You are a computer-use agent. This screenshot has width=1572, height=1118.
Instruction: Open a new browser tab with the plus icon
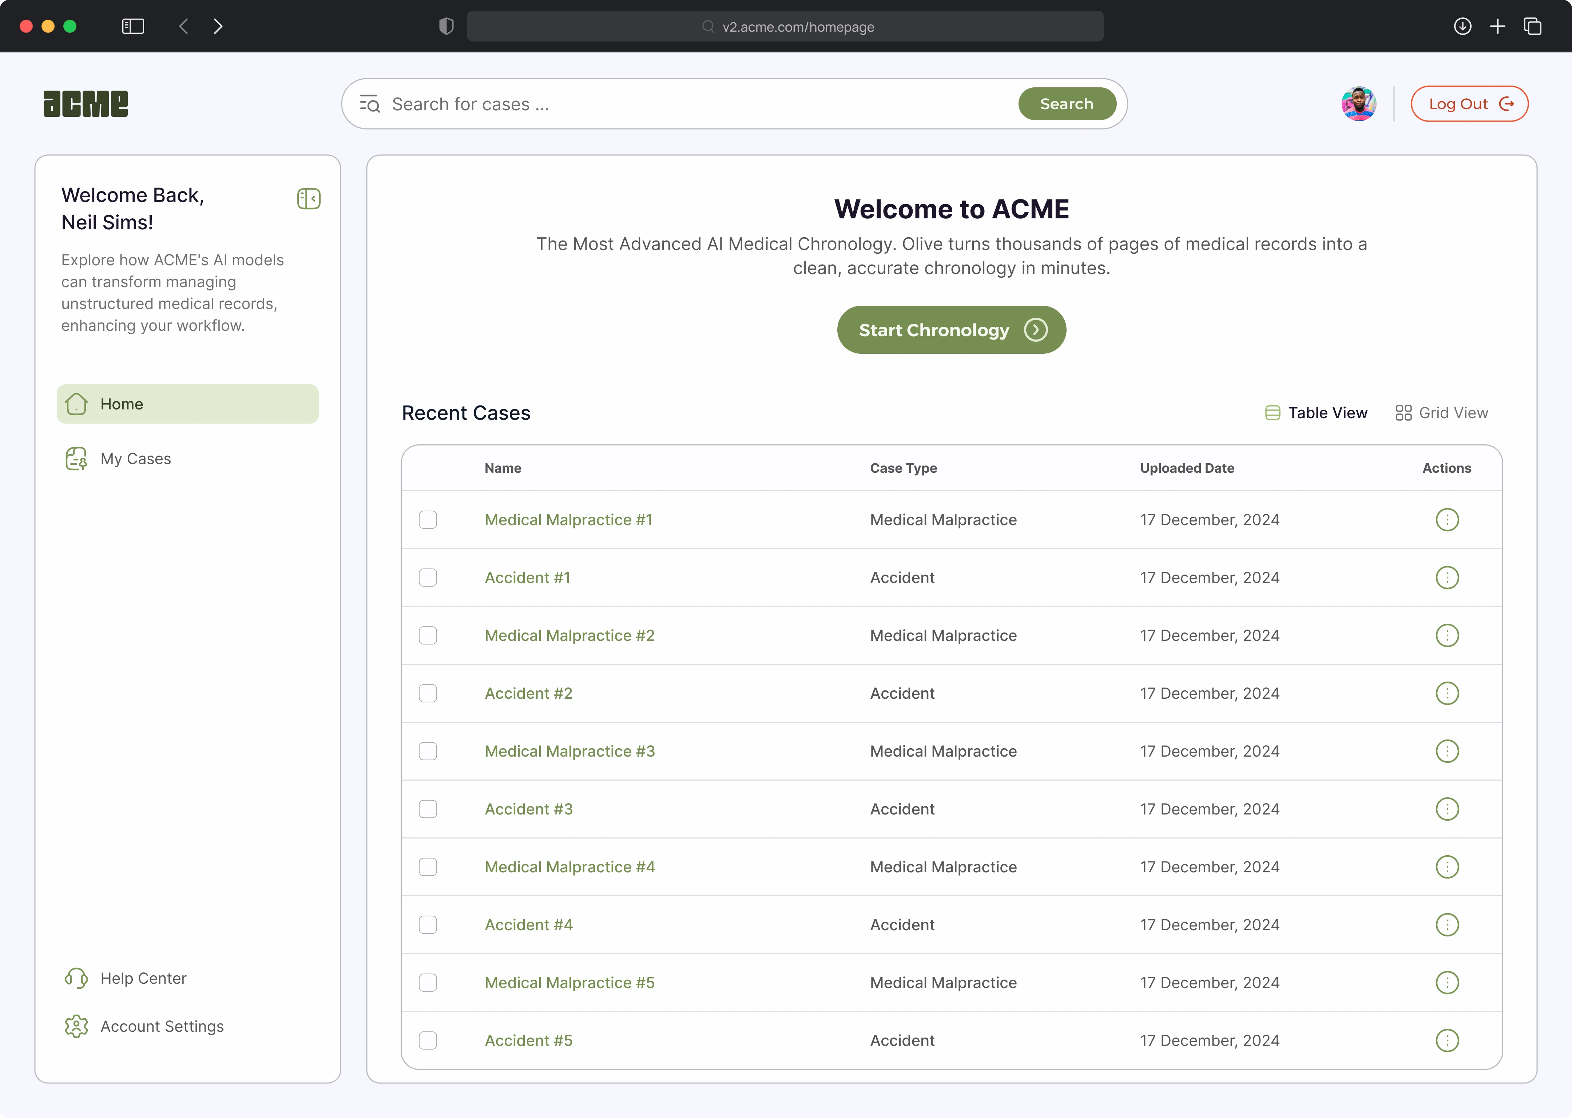point(1498,26)
